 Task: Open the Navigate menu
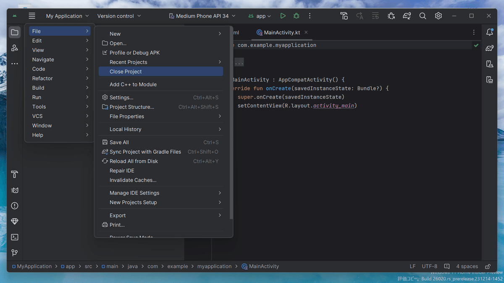(60, 60)
